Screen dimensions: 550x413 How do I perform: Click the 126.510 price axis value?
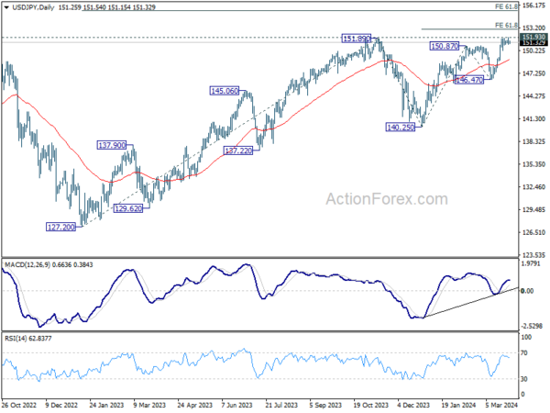(533, 232)
